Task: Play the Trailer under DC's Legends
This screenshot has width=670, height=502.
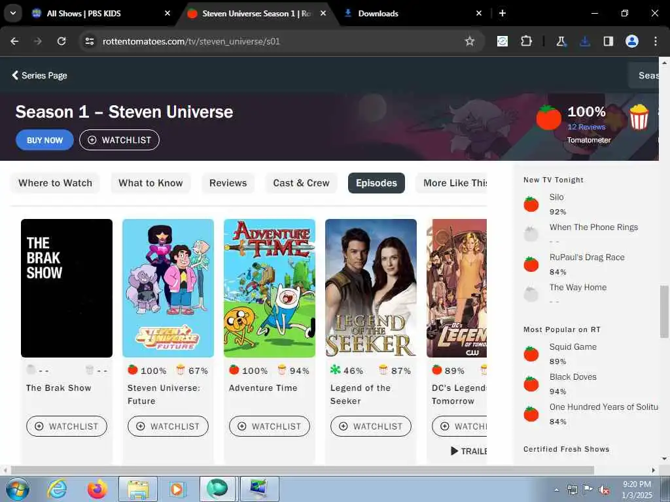Action: [468, 451]
